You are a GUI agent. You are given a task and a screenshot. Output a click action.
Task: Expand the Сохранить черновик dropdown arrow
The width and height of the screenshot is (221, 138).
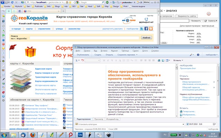137,55
